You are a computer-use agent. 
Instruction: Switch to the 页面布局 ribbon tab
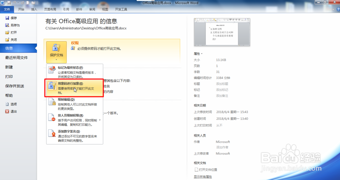pyautogui.click(x=50, y=9)
